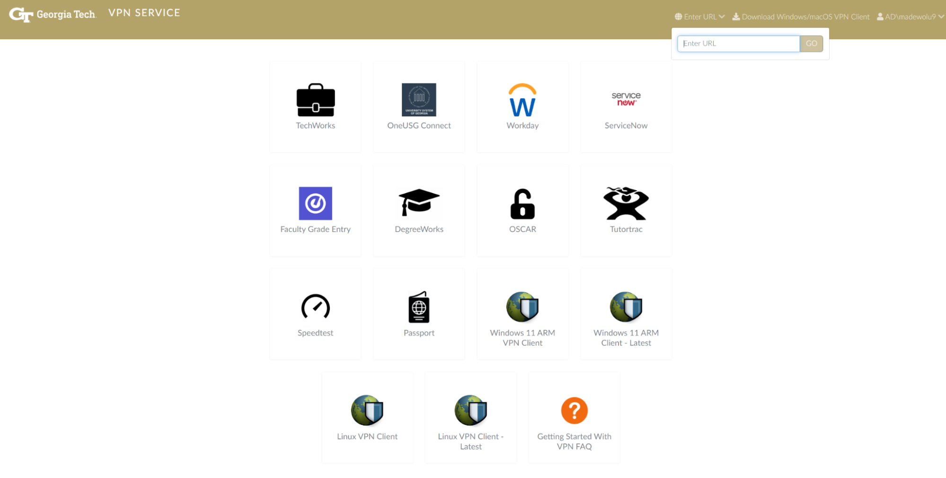Viewport: 946px width, 478px height.
Task: Click the Speedtest gauge icon
Action: pyautogui.click(x=316, y=307)
